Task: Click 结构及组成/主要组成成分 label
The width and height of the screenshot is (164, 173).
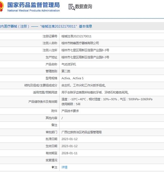Action: (41, 85)
